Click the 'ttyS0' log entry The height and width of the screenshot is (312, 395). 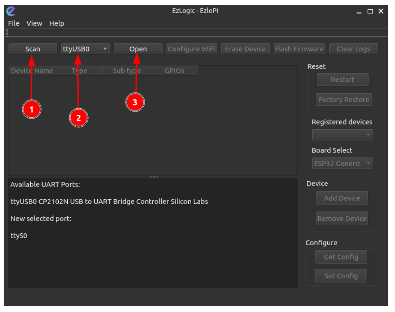[x=18, y=236]
